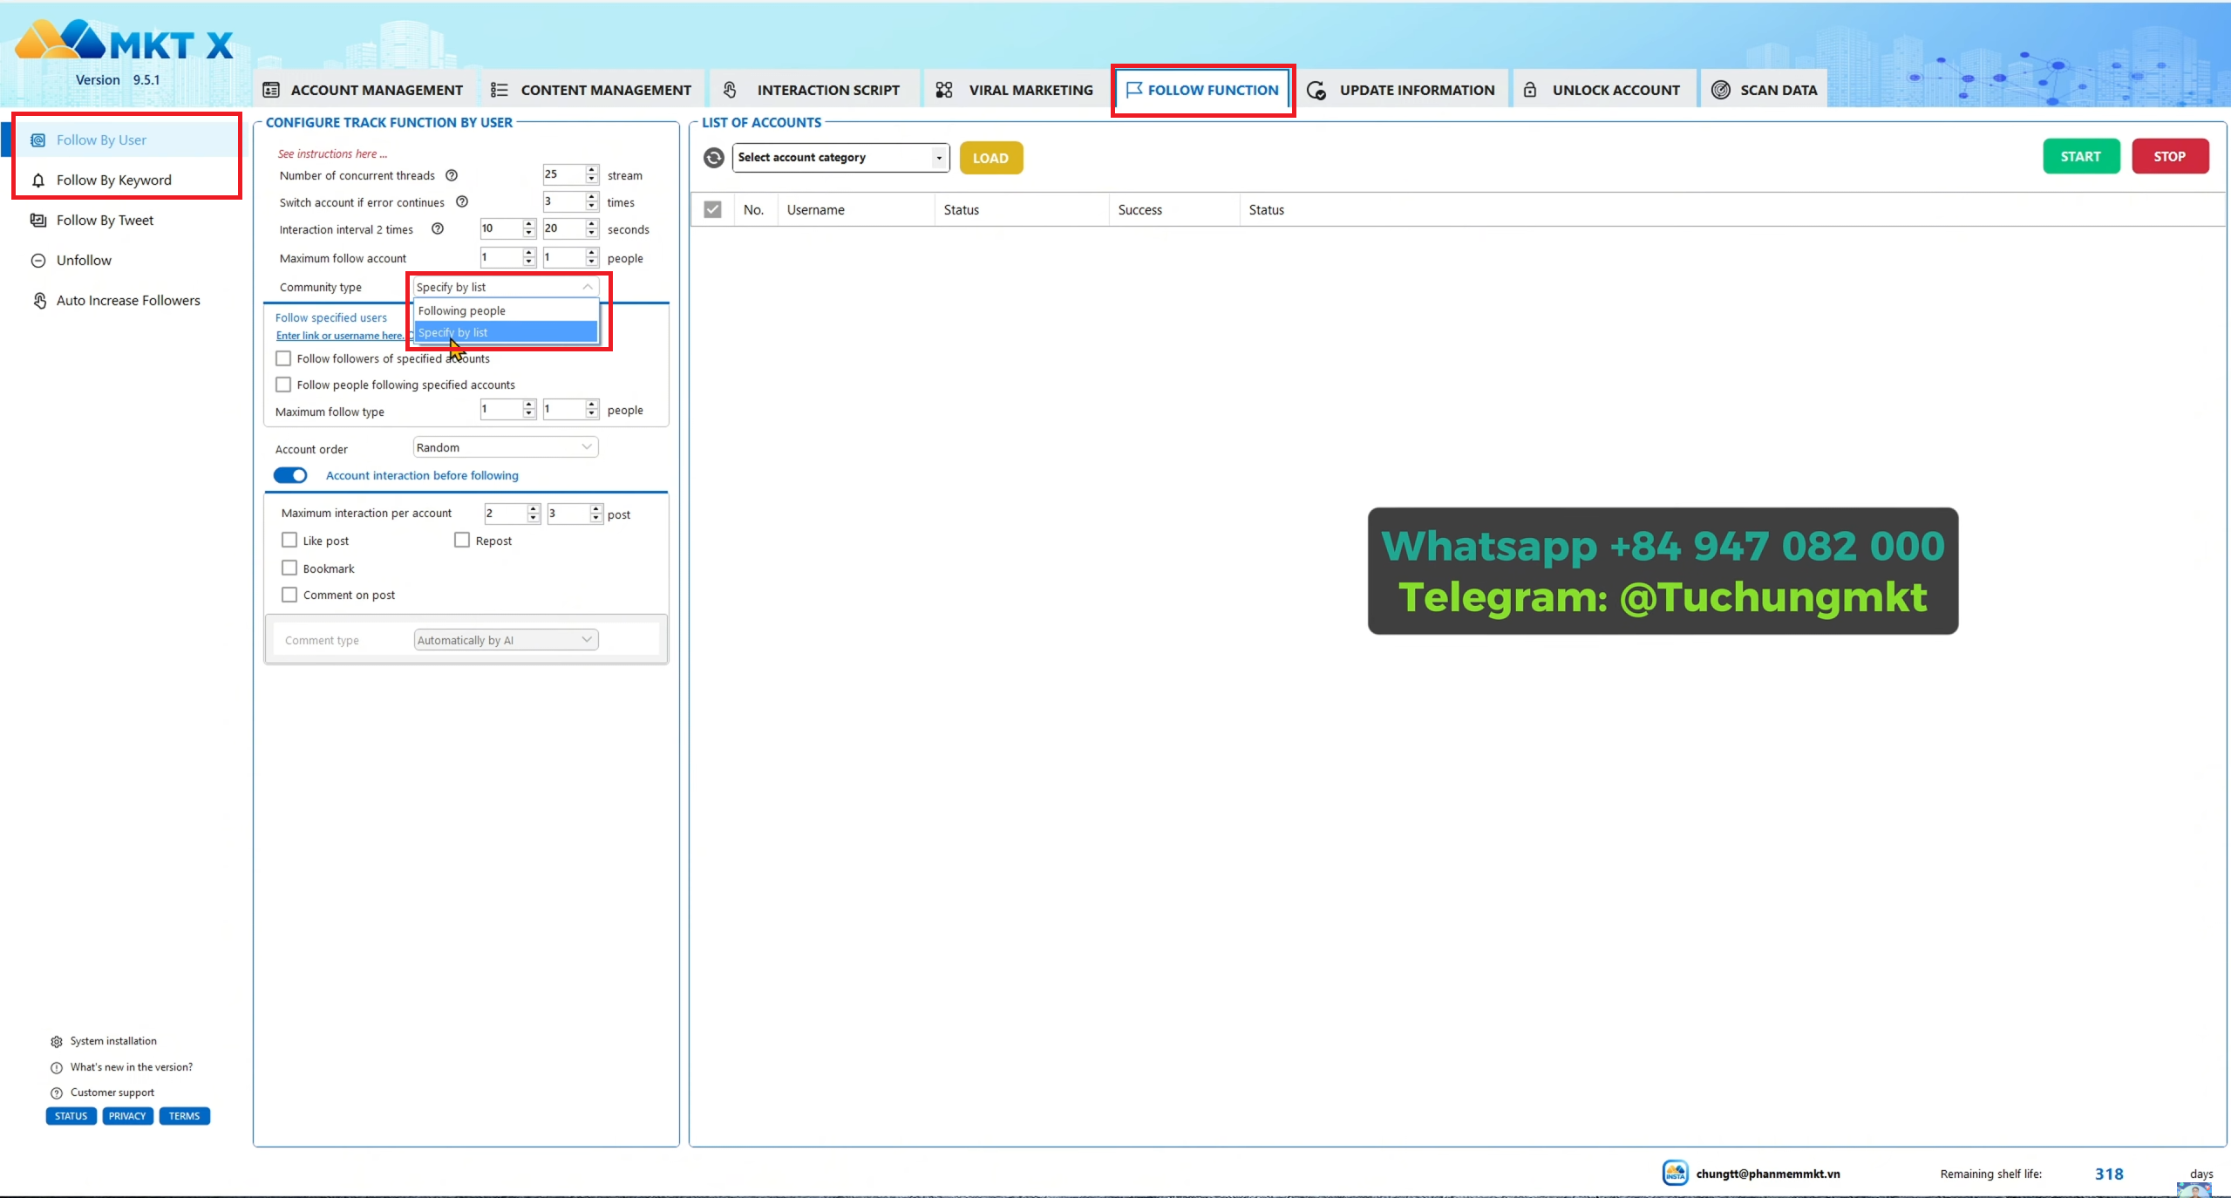2231x1198 pixels.
Task: Open the Comment type dropdown
Action: point(506,640)
